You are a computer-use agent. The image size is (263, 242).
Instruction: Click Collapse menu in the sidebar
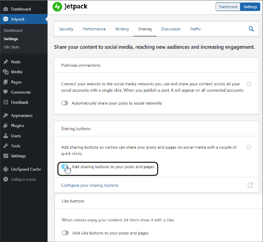point(24,179)
